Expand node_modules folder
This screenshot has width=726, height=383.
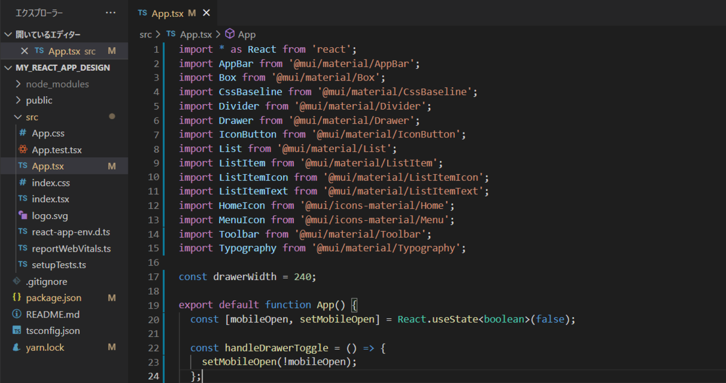[17, 84]
